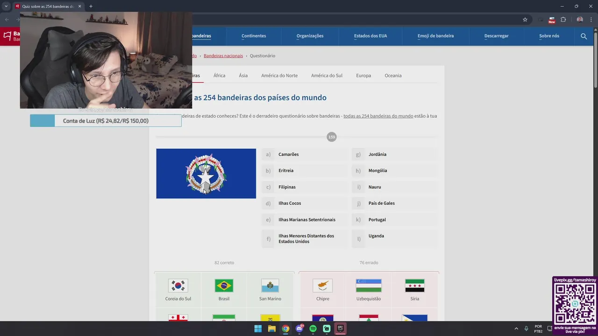Follow the Bandeiras nacionais breadcrumb link
This screenshot has height=336, width=598.
click(223, 56)
